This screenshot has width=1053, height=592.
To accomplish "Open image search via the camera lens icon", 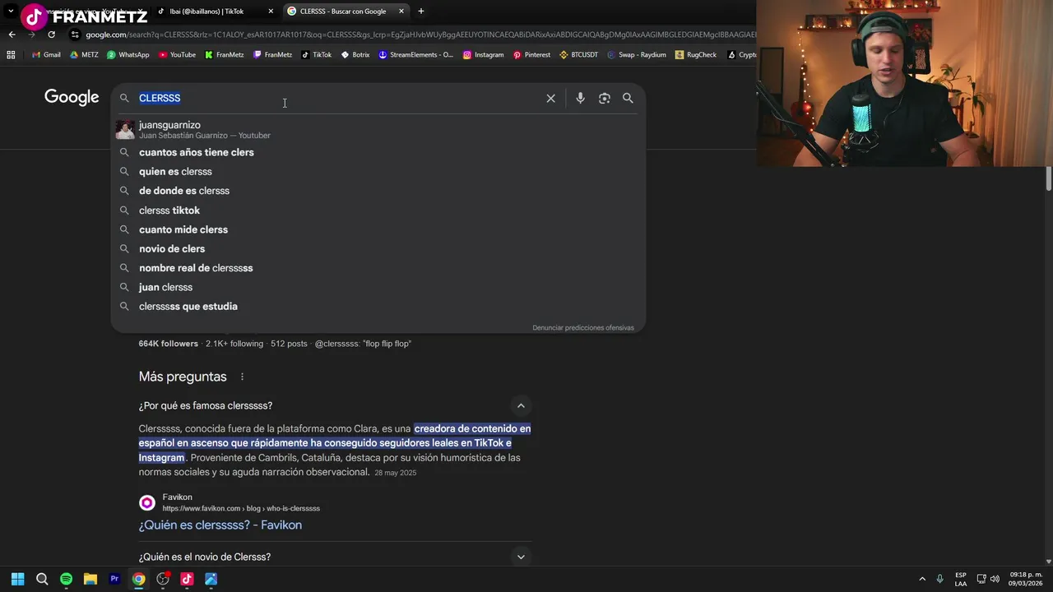I will pyautogui.click(x=605, y=98).
